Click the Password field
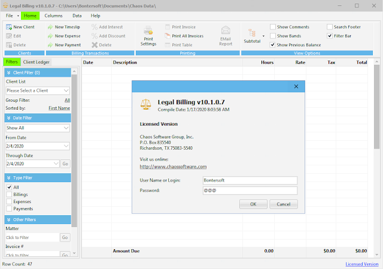Screen dimensions: 383x269 coord(250,191)
